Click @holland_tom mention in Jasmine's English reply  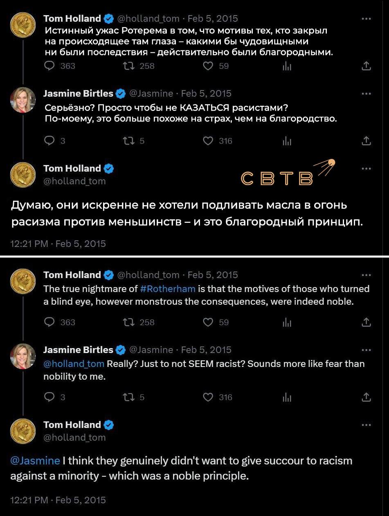74,364
